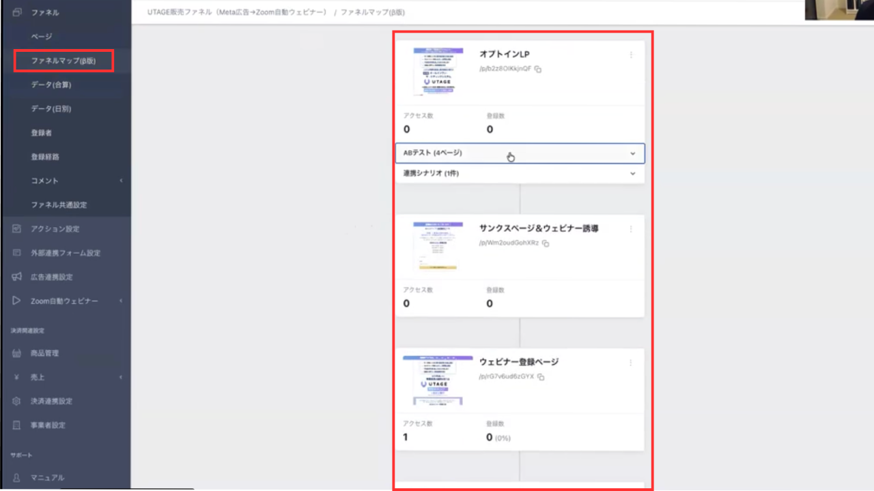Viewport: 874px width, 491px height.
Task: Open three-dot menu on オプトインLP card
Action: (631, 55)
